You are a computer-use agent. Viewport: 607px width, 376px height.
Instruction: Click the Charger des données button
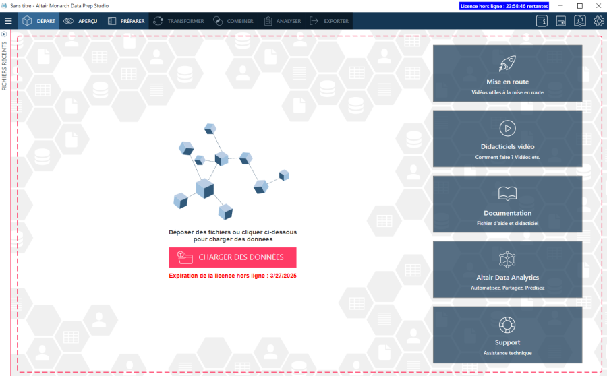pyautogui.click(x=233, y=257)
